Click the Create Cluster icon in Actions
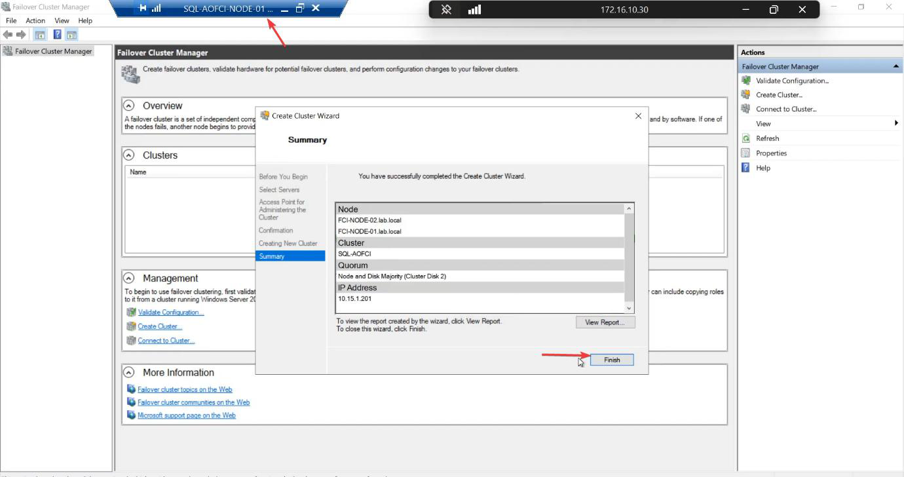Screen dimensions: 904x477 [745, 94]
